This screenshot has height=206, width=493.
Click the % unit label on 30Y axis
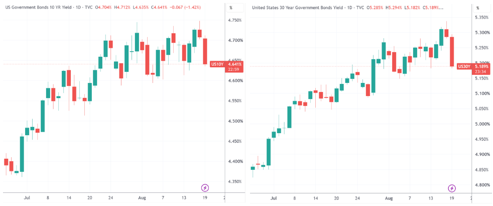coord(477,8)
